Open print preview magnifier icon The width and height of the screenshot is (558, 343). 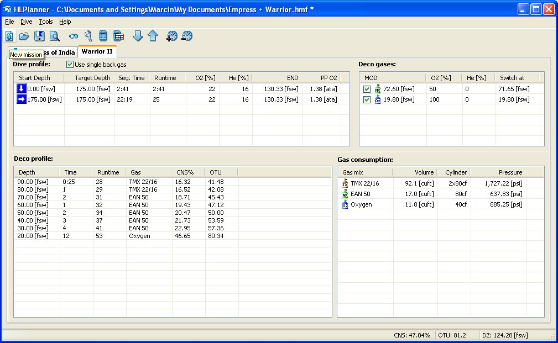[x=54, y=36]
